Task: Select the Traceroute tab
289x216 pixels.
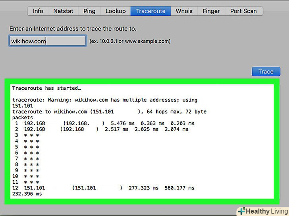Action: pos(150,11)
